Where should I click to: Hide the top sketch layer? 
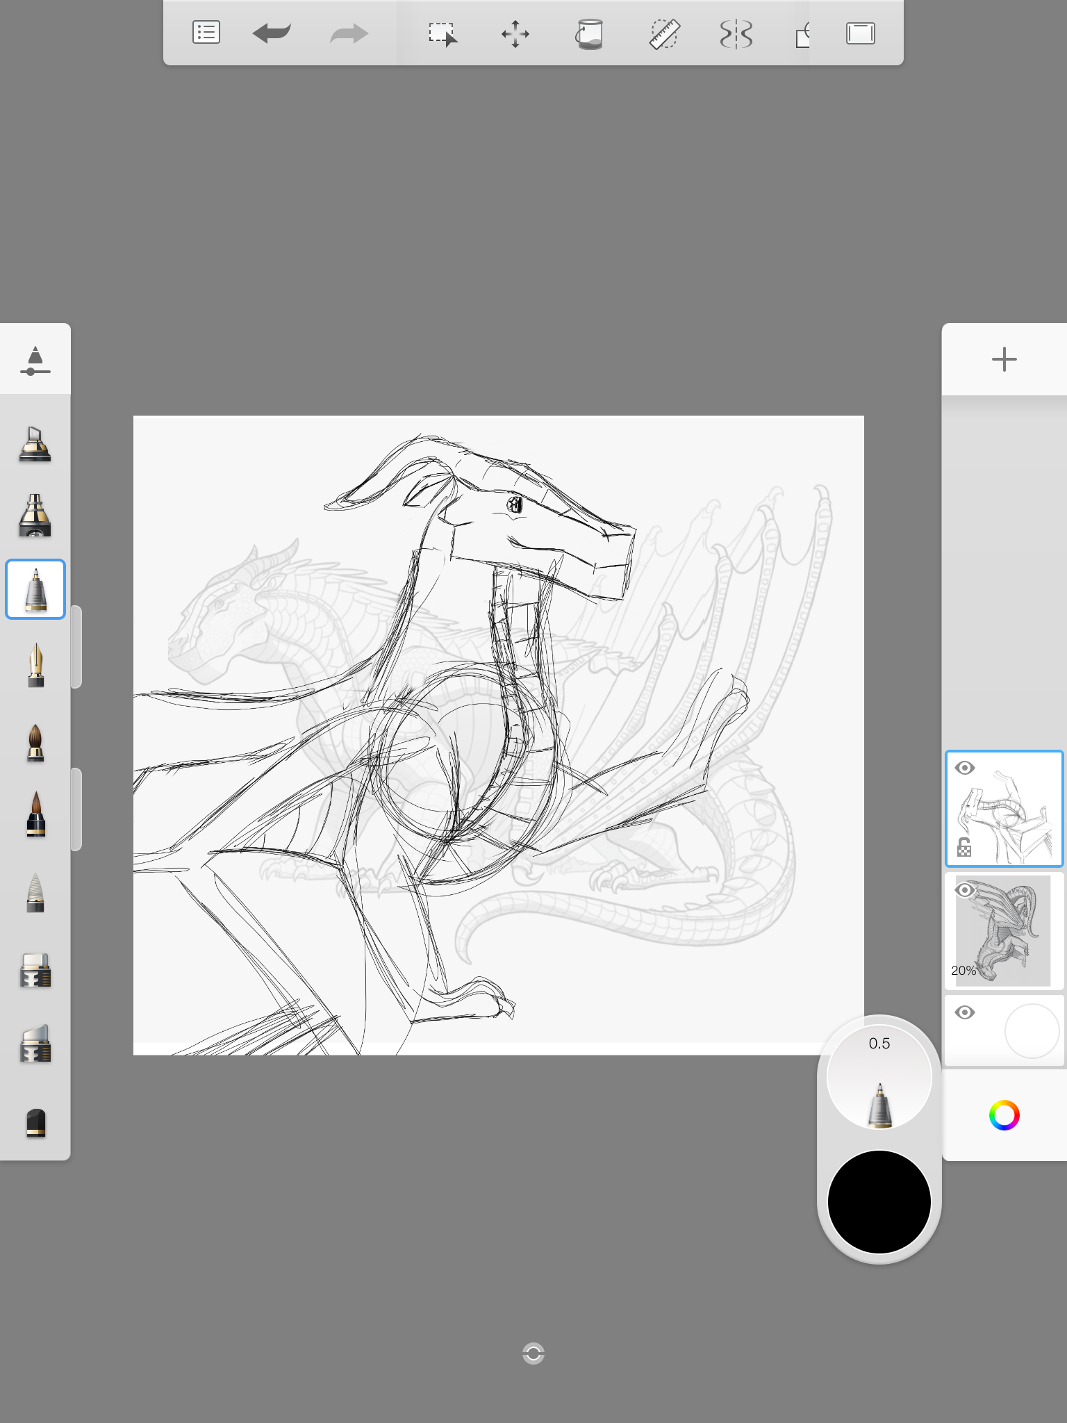click(965, 768)
